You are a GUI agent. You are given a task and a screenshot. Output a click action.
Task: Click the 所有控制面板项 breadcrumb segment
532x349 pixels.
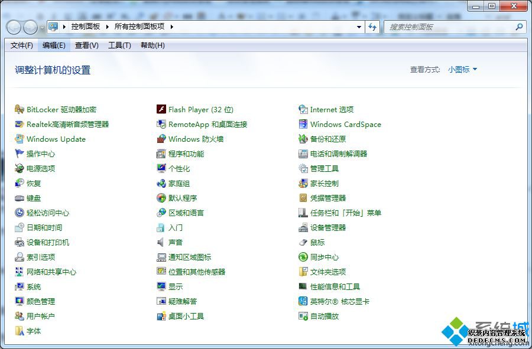(140, 27)
